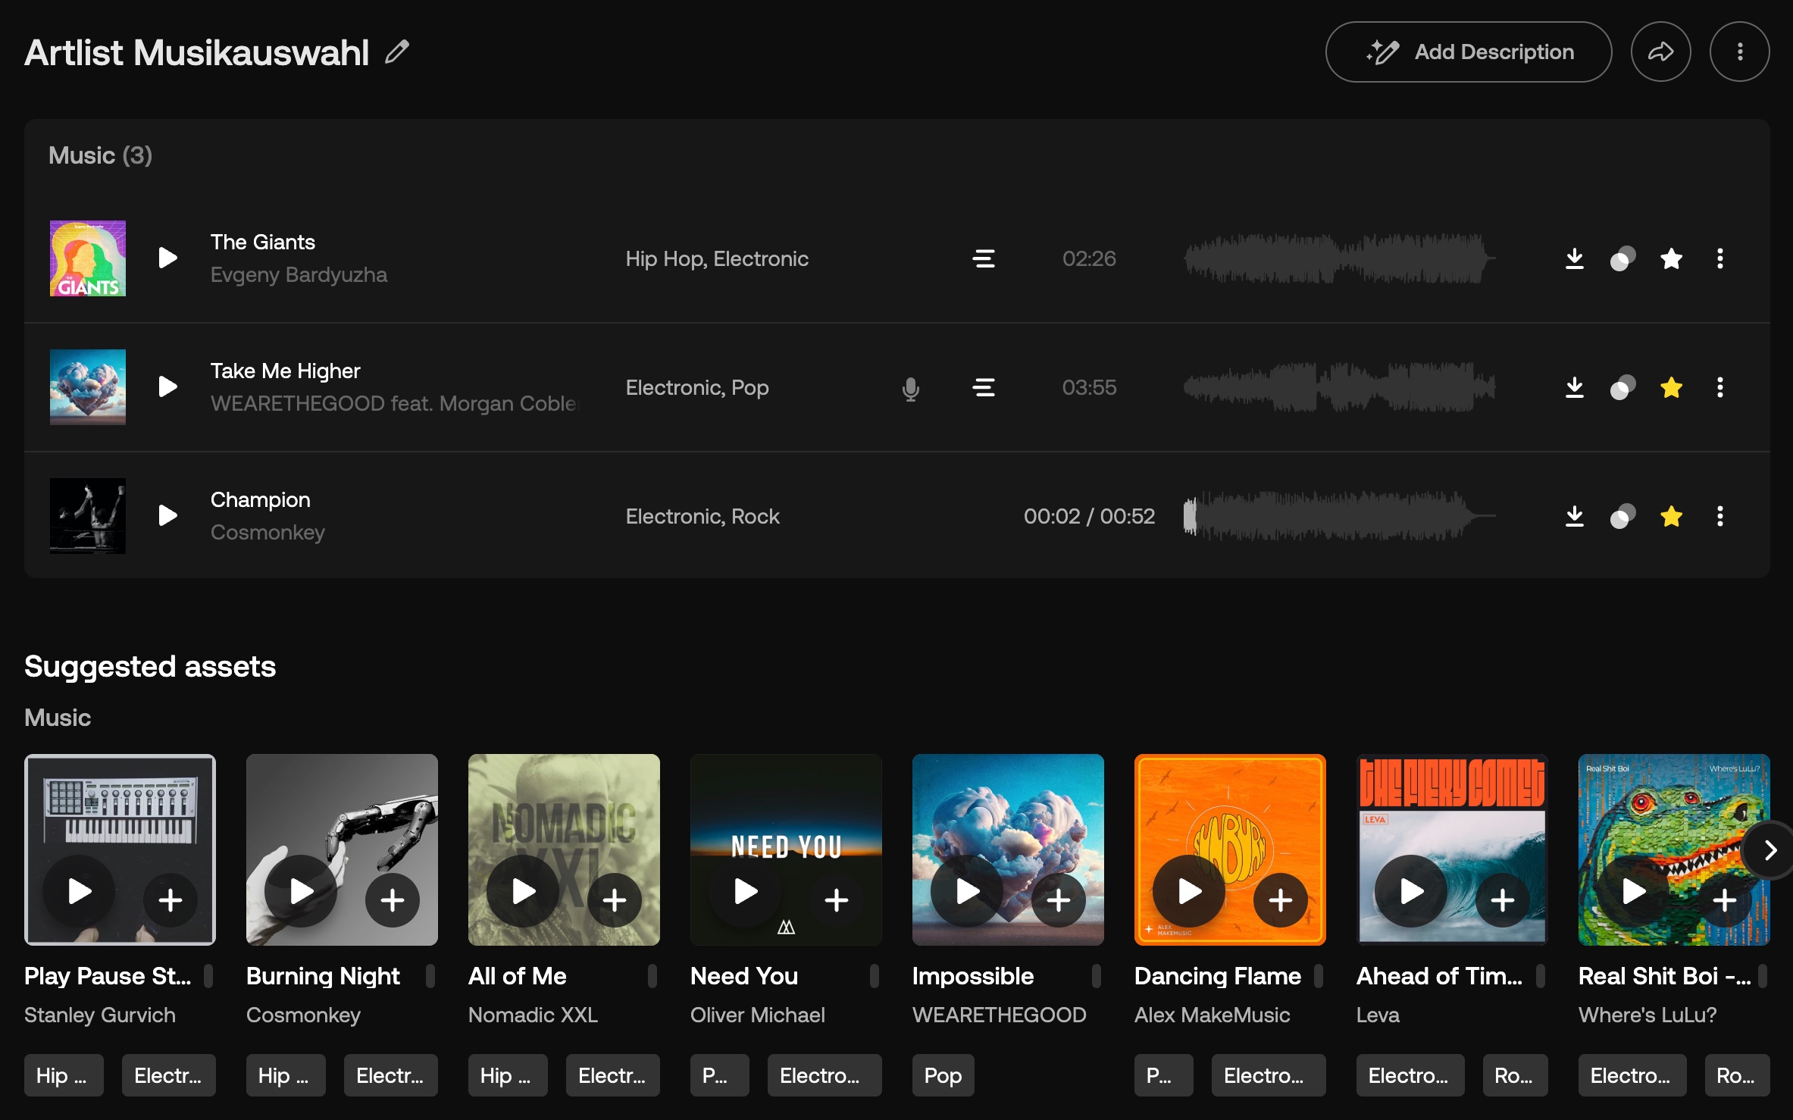Download the Champion track

pos(1574,516)
